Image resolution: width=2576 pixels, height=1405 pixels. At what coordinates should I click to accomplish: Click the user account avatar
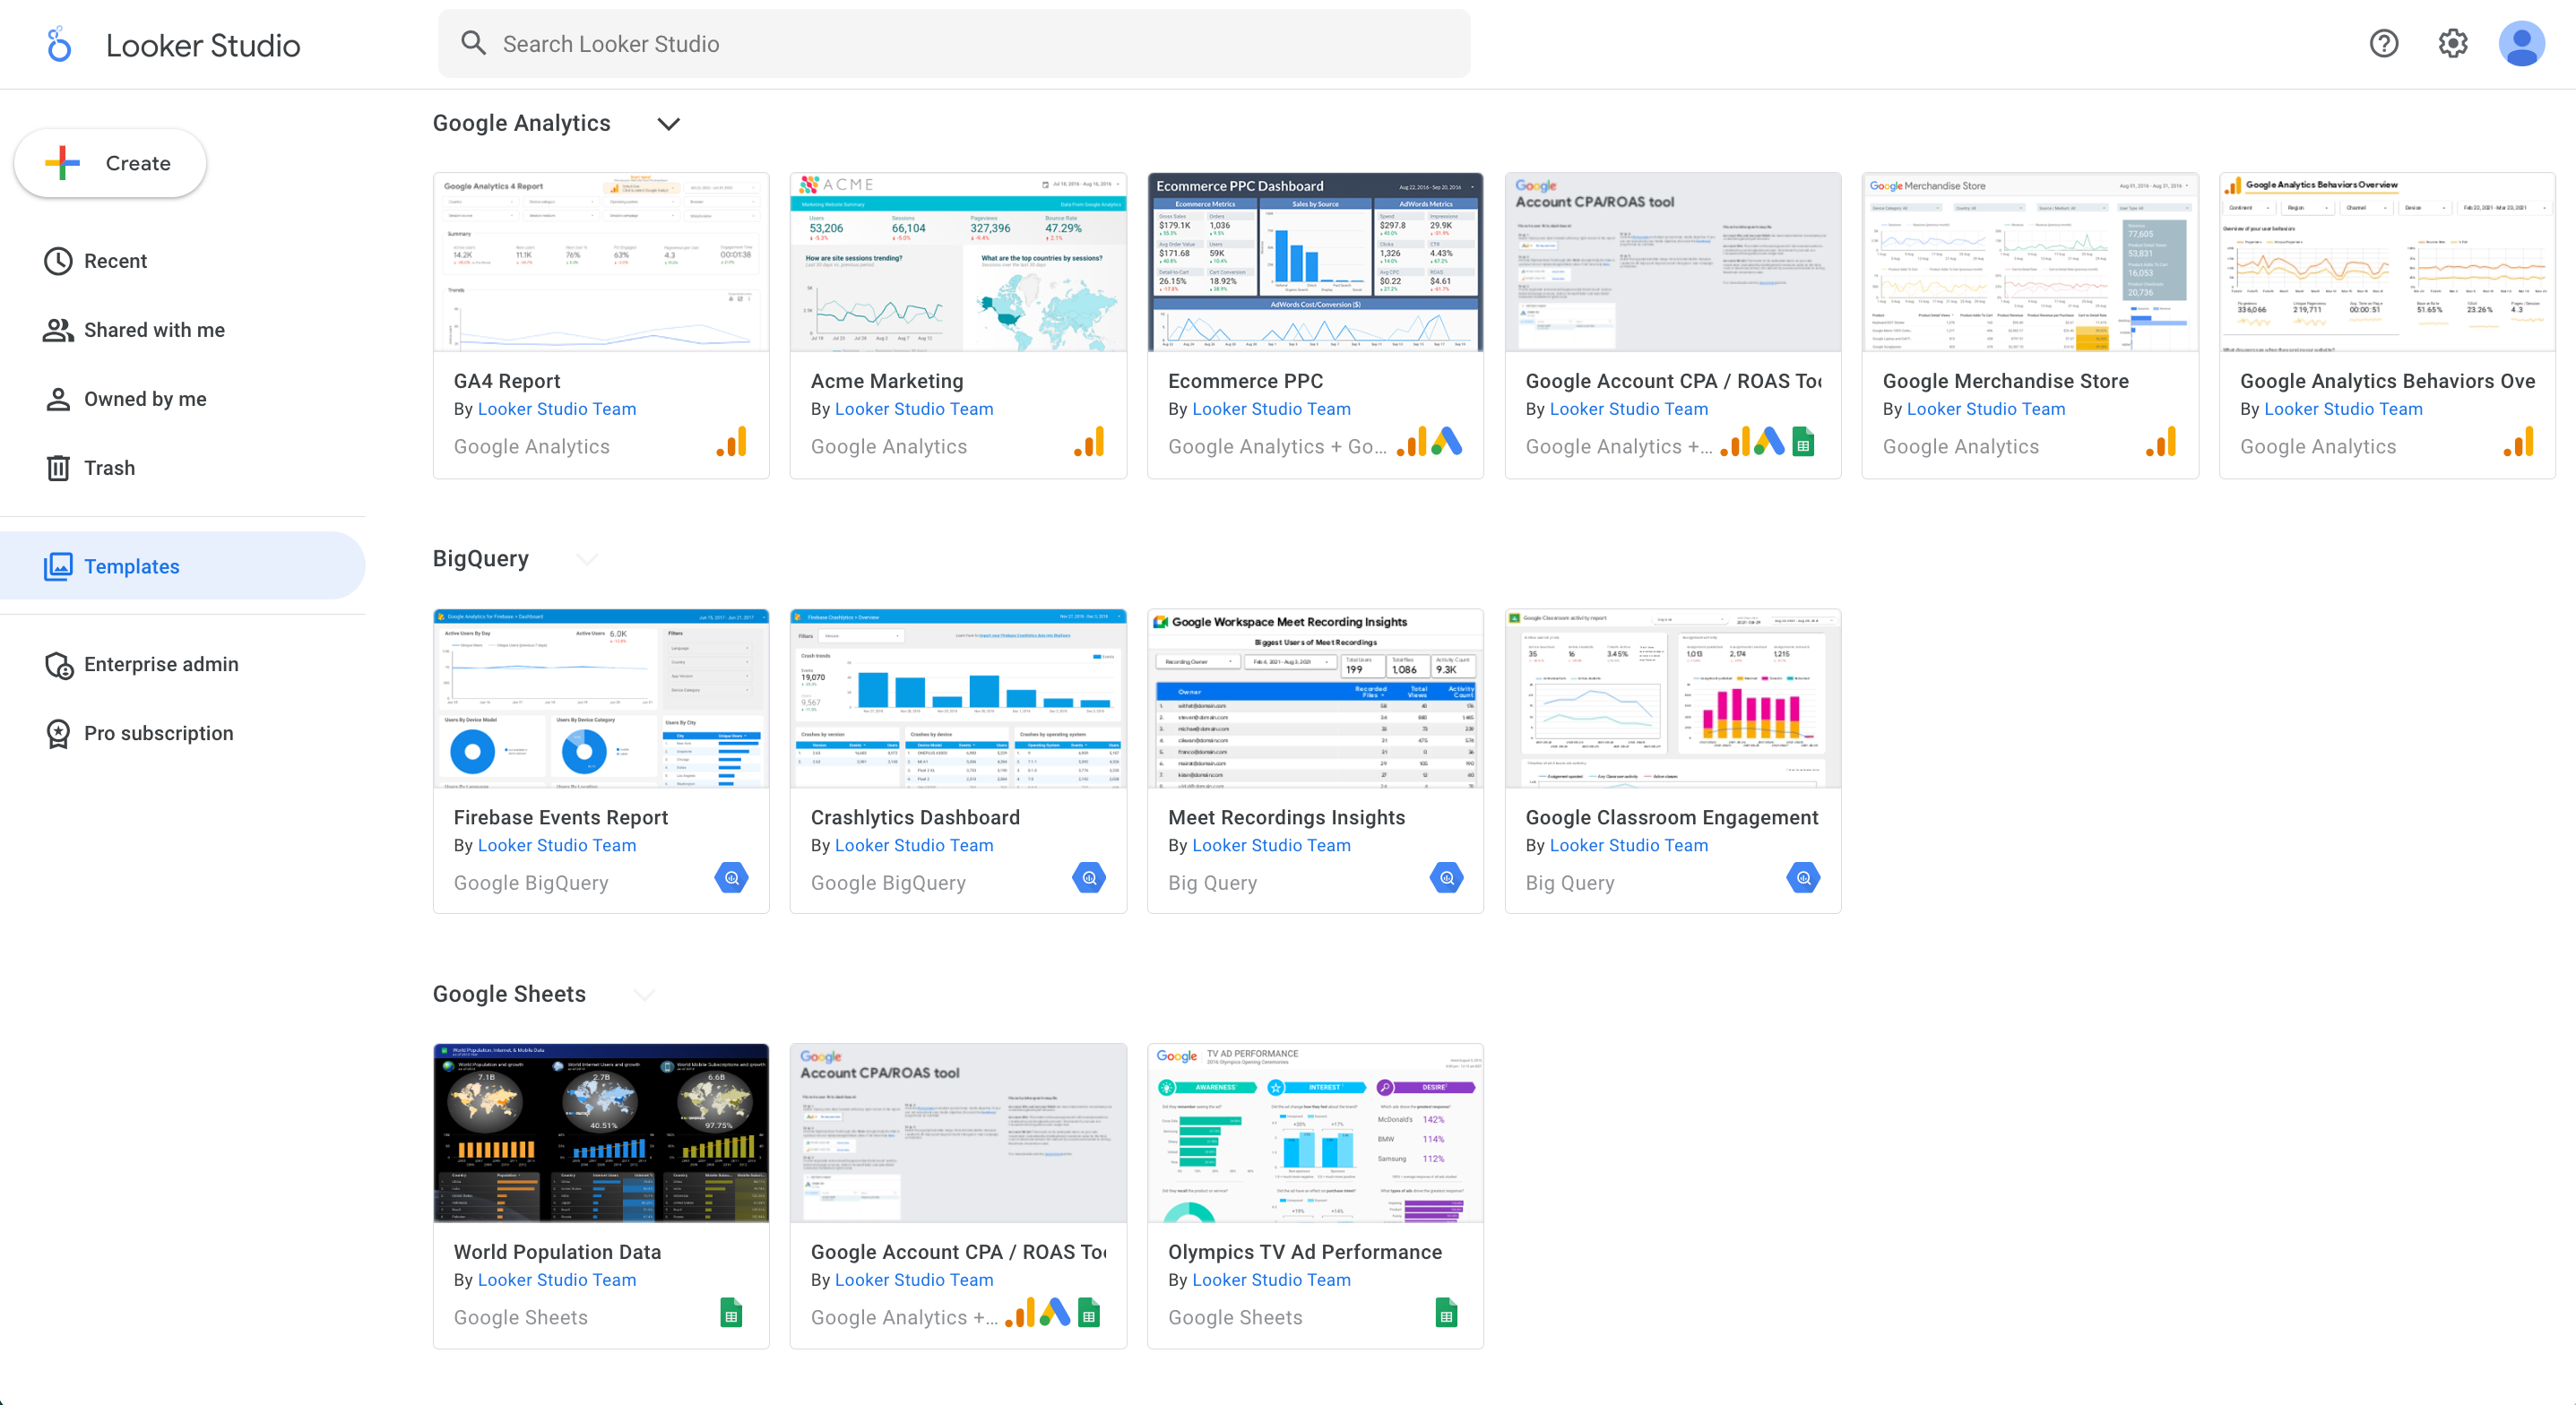2521,44
